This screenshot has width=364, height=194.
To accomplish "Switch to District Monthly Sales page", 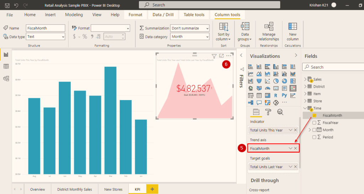I will point(75,189).
